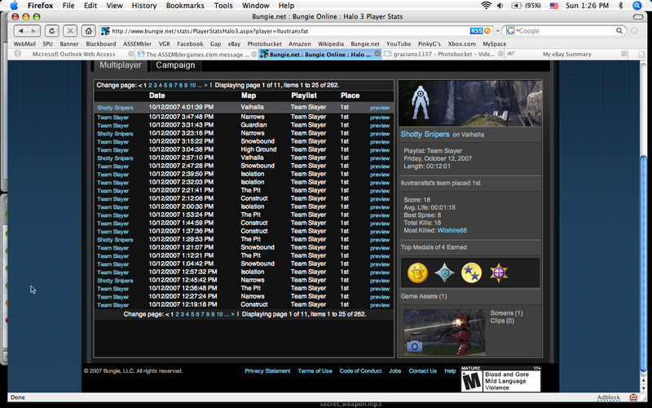652x408 pixels.
Task: Reload the page with the refresh button
Action: coord(51,30)
